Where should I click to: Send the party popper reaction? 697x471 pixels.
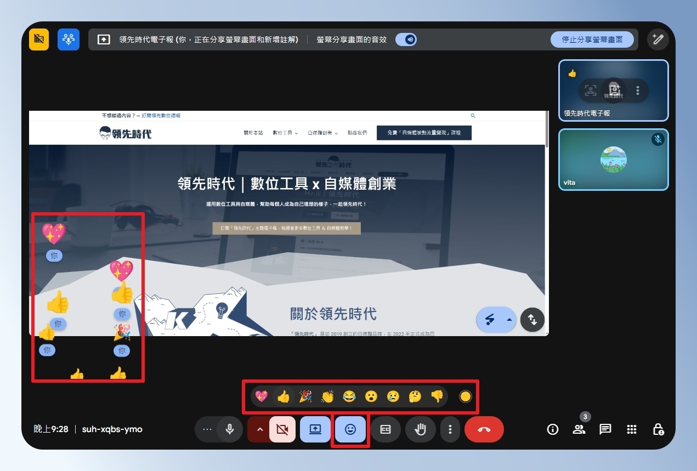coord(305,396)
